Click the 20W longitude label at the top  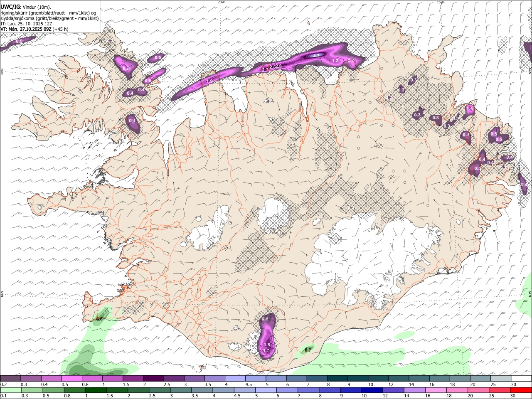pos(221,2)
